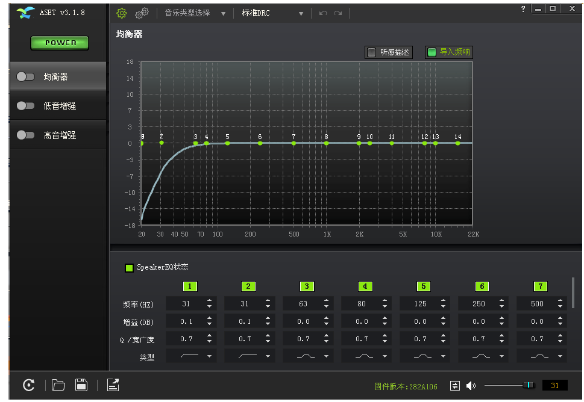
Task: Click the undo arrow icon
Action: [x=322, y=13]
